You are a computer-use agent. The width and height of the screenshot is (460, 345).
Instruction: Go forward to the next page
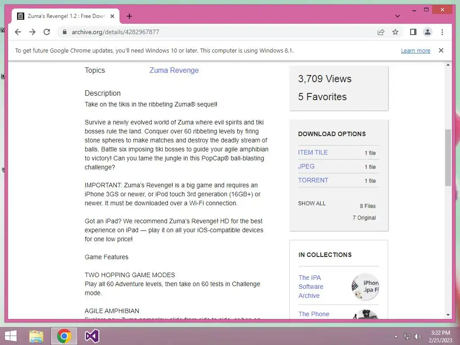(32, 32)
